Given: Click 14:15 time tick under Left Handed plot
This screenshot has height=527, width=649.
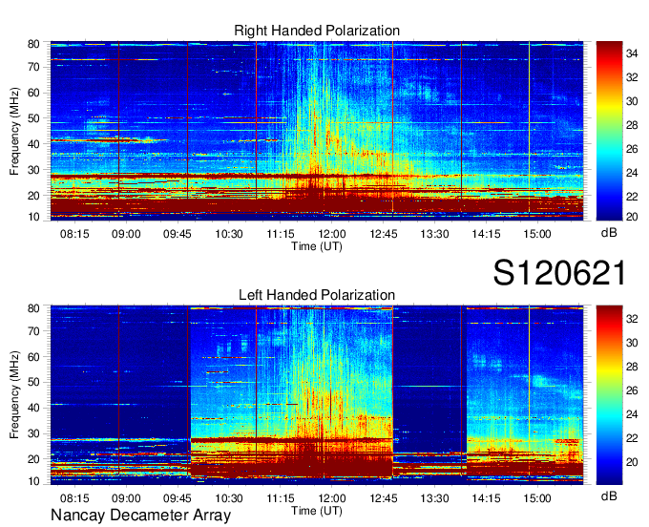Looking at the screenshot, I should (486, 498).
